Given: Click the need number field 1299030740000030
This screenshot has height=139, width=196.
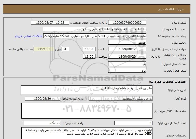Looking at the screenshot, I should pos(127,22).
